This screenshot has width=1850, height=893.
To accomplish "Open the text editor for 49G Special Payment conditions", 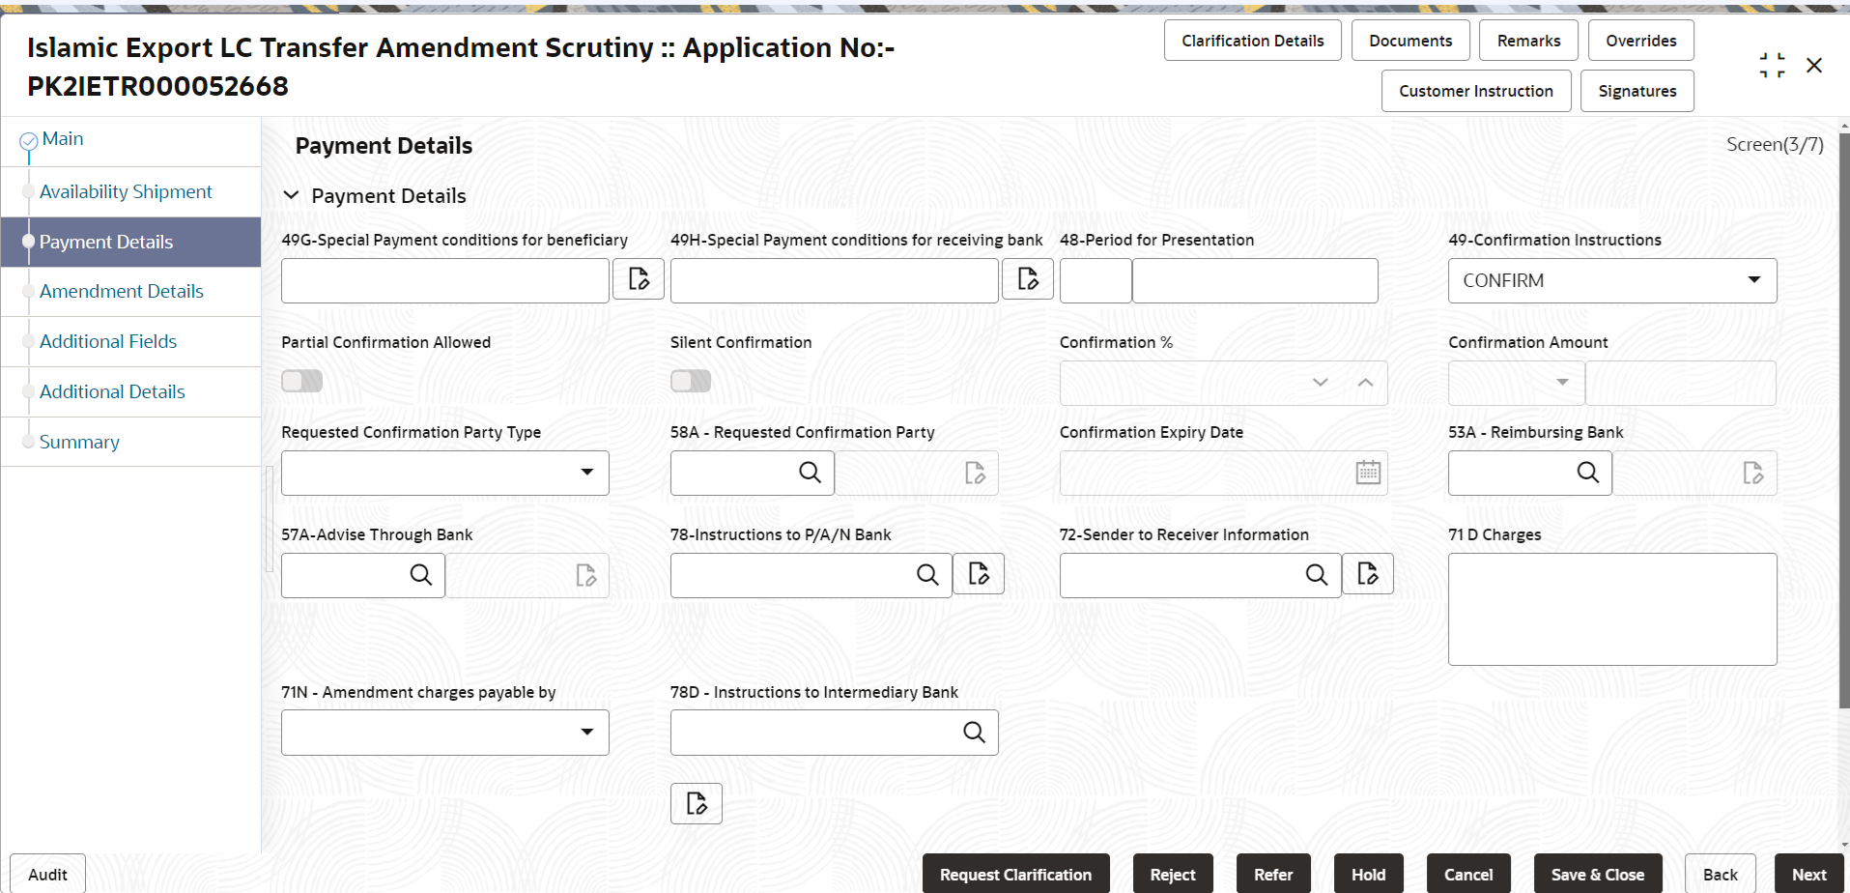I will point(638,279).
